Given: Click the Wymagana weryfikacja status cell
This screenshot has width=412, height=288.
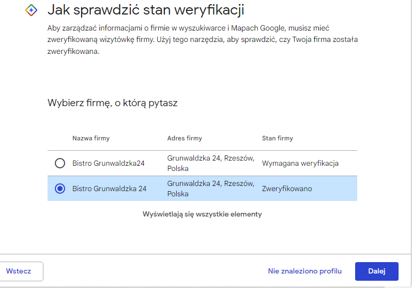Looking at the screenshot, I should pyautogui.click(x=300, y=163).
